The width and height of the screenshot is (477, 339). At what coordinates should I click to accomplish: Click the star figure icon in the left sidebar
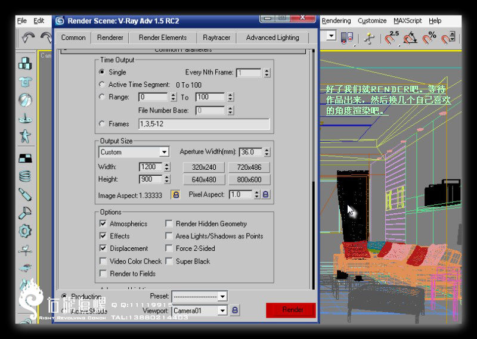point(25,136)
